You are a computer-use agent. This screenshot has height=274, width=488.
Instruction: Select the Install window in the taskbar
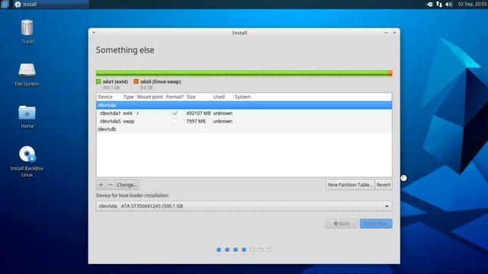(x=51, y=4)
